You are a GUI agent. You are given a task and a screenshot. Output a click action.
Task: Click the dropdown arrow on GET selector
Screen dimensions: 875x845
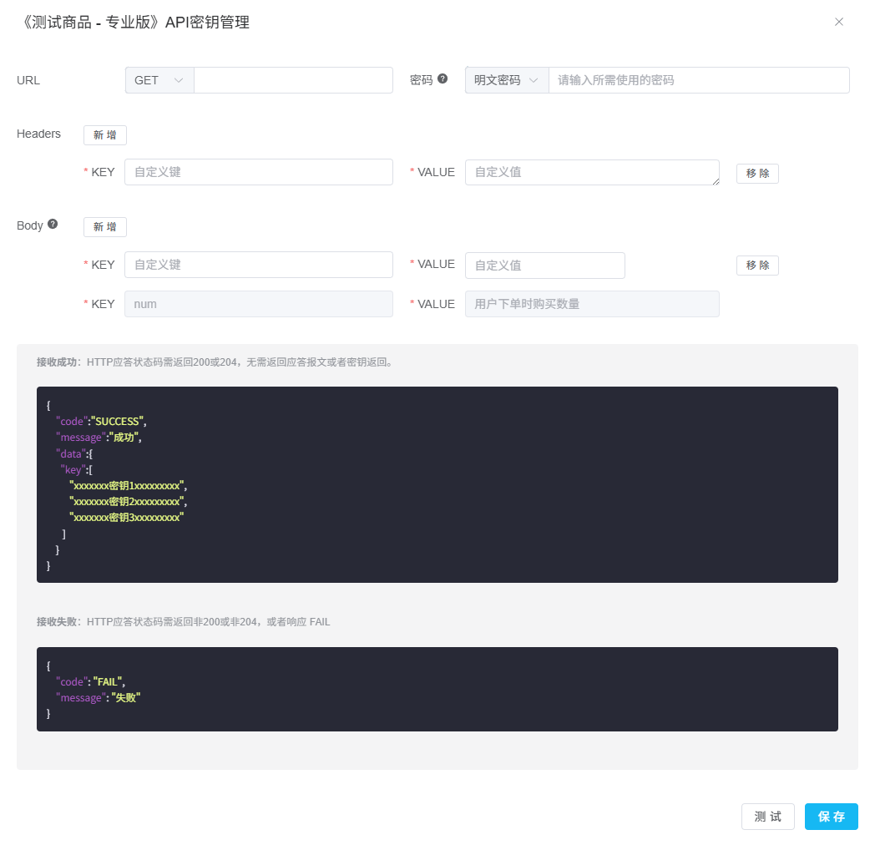coord(178,79)
